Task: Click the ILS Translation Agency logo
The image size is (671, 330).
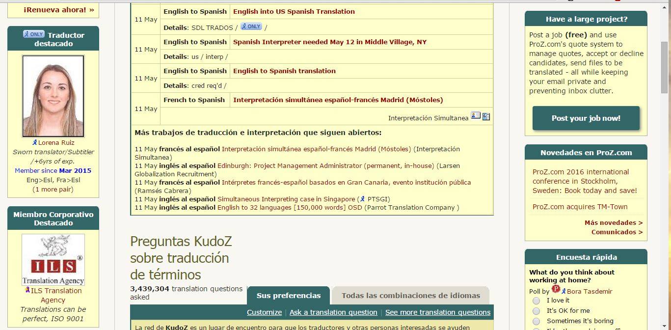Action: tap(53, 259)
